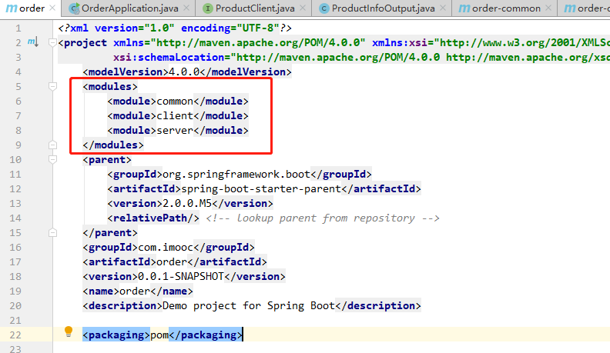Close the ProductInfoOutput.java tab
Image resolution: width=610 pixels, height=353 pixels.
[x=443, y=8]
